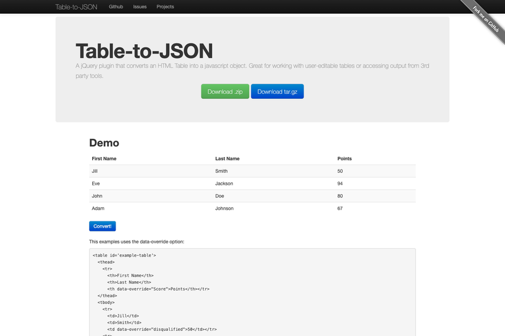Open the Projects nav item

165,7
